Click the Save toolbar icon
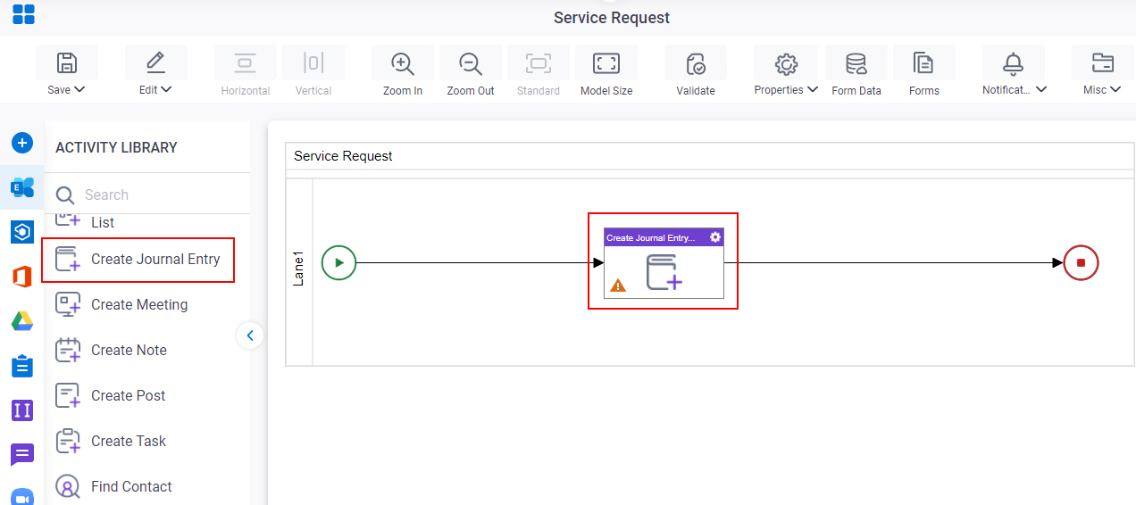The image size is (1136, 505). 67,62
